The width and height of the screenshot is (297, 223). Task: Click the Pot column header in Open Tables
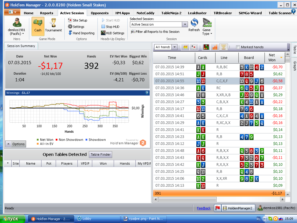pos(49,163)
